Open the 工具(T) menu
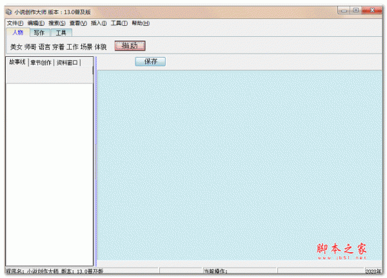 (x=119, y=23)
